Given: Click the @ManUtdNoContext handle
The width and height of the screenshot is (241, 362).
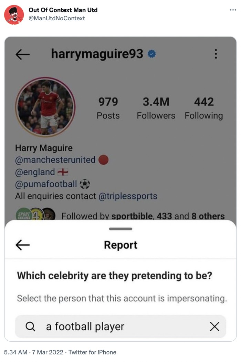Looking at the screenshot, I should pos(57,18).
